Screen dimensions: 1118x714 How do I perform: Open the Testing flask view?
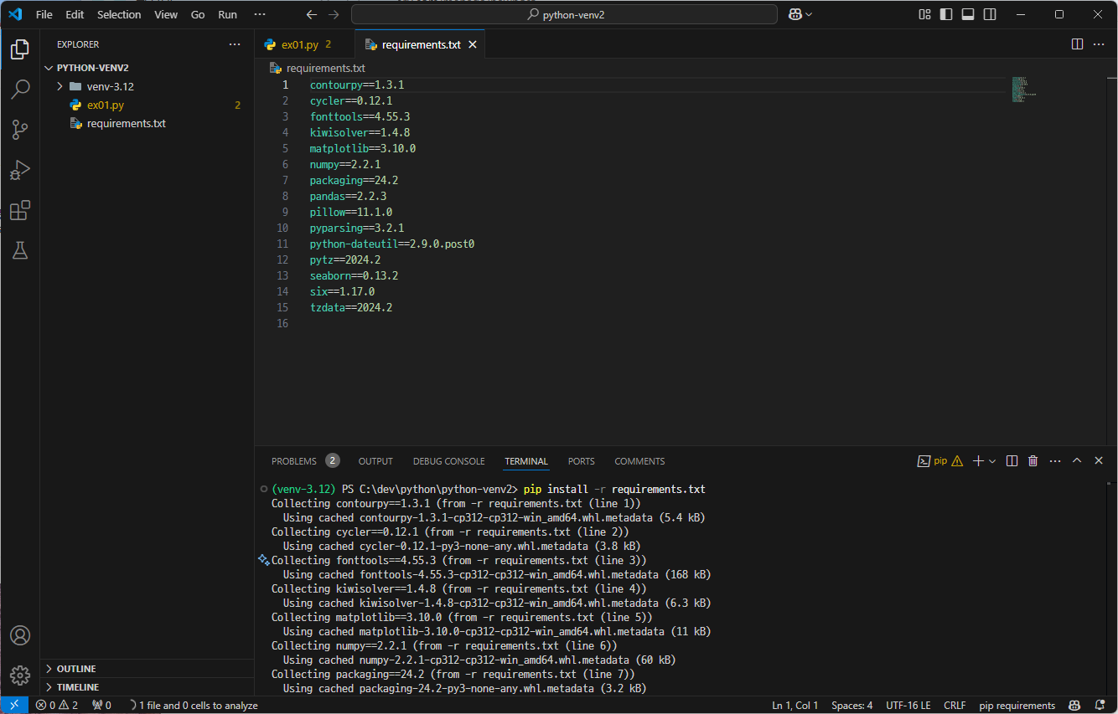point(20,250)
